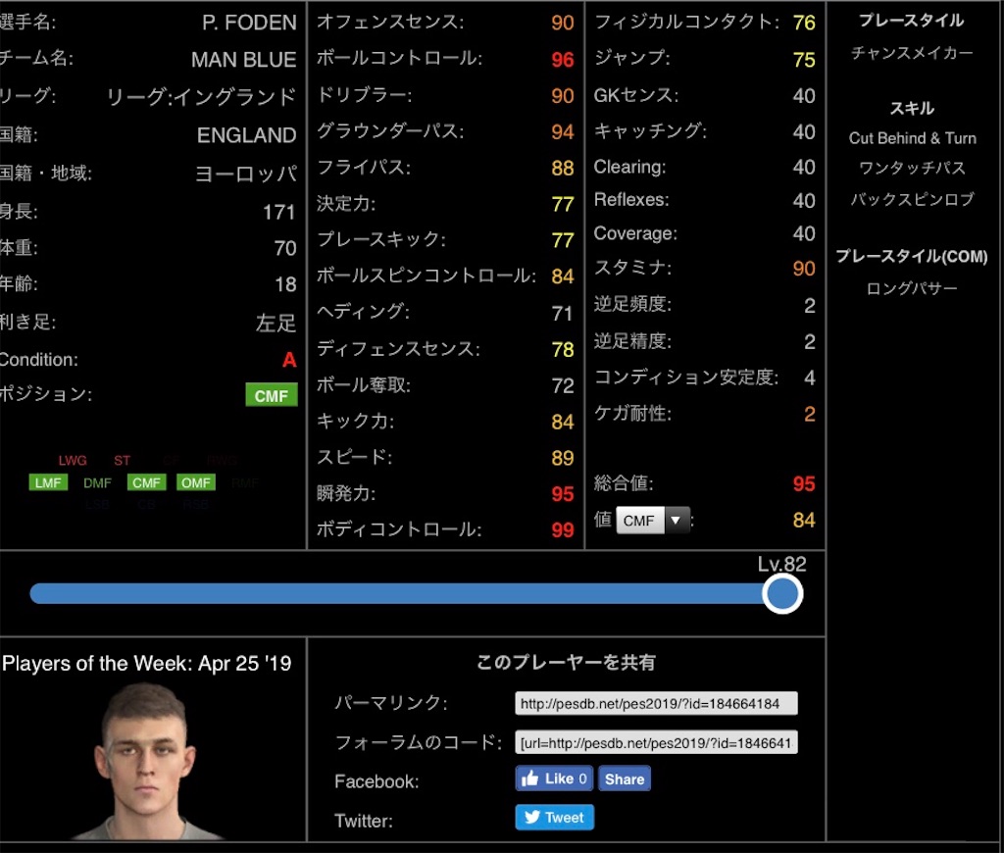The width and height of the screenshot is (1004, 853).
Task: Click Players of the Week heading
Action: [147, 663]
